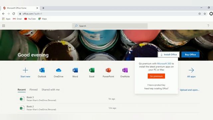
Task: Click Upload and open link
Action: coord(189,90)
